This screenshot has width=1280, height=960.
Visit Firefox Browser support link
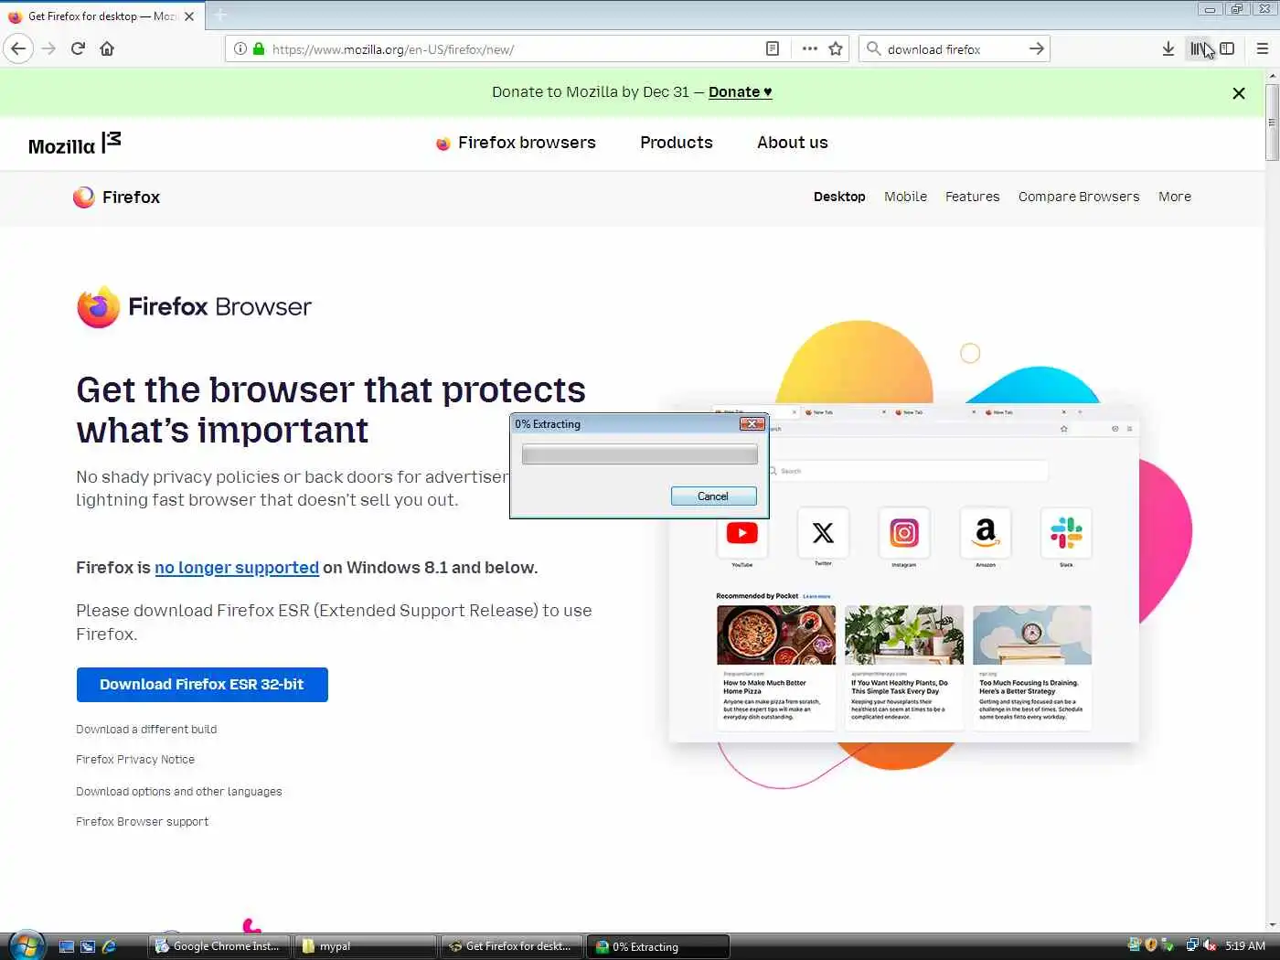pyautogui.click(x=142, y=822)
